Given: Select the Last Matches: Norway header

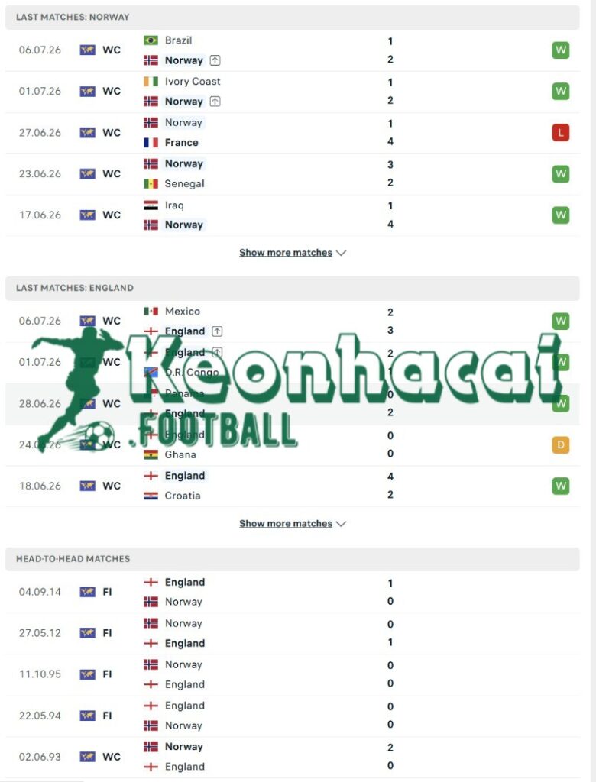Looking at the screenshot, I should pyautogui.click(x=293, y=17).
